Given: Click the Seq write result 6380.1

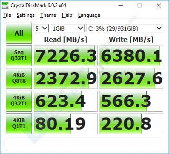Looking at the screenshot, I should [131, 56].
